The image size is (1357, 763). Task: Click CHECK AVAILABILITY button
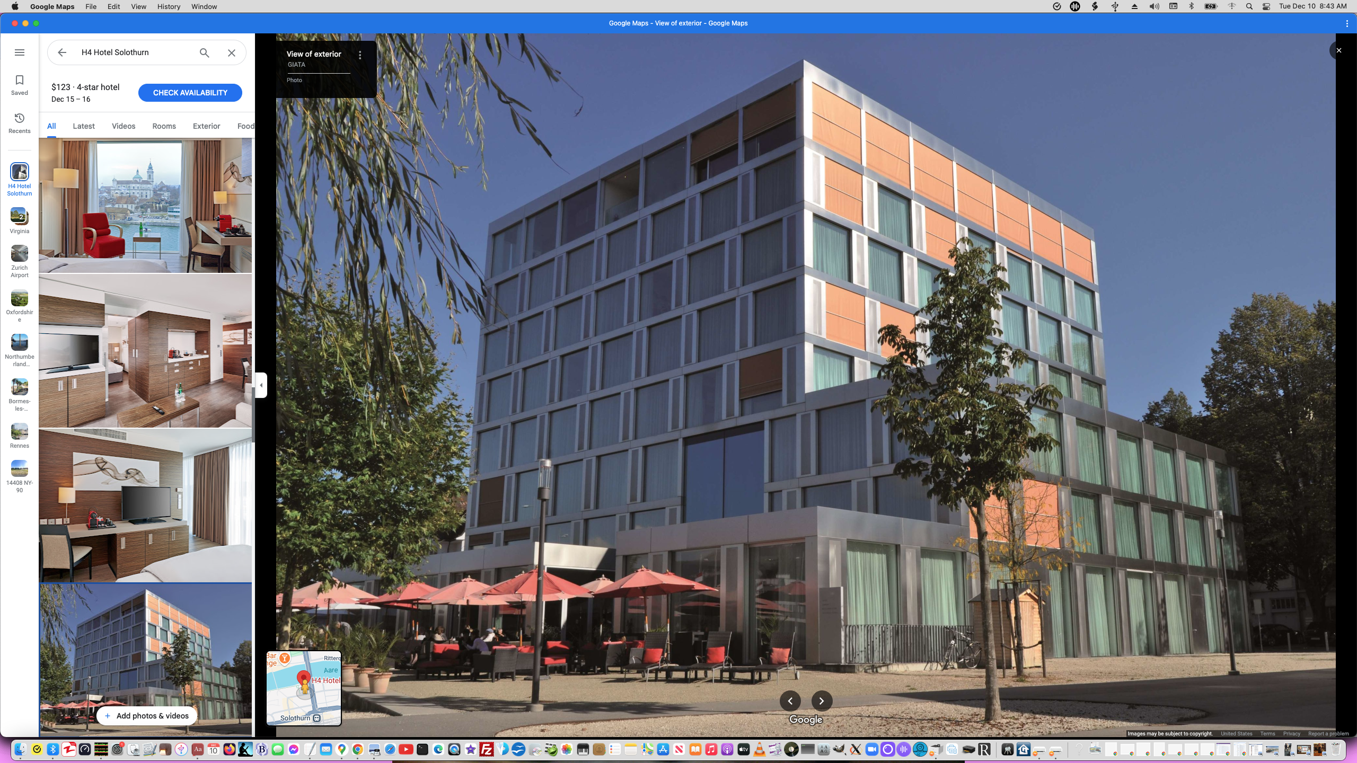pos(190,93)
